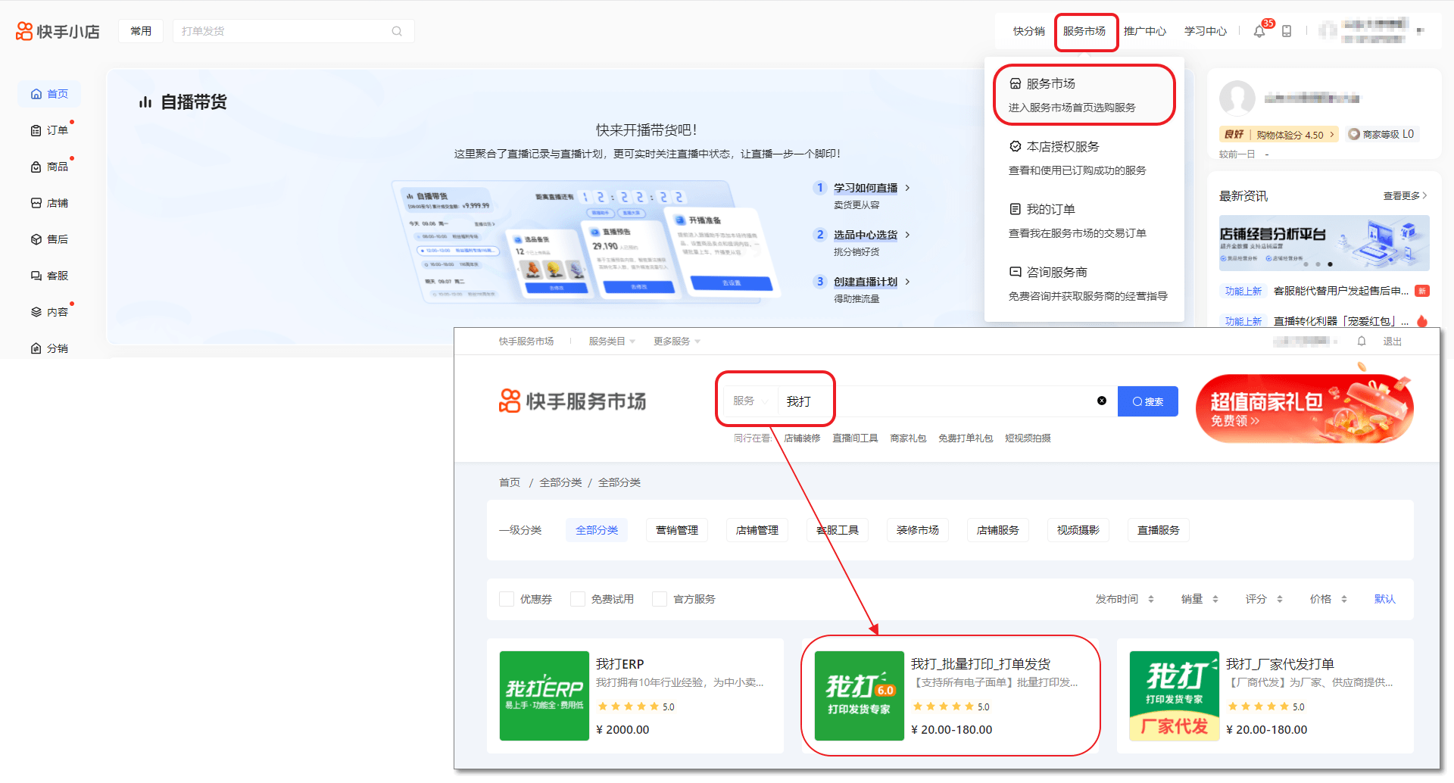Sort results by 价格
This screenshot has width=1454, height=783.
click(1328, 599)
